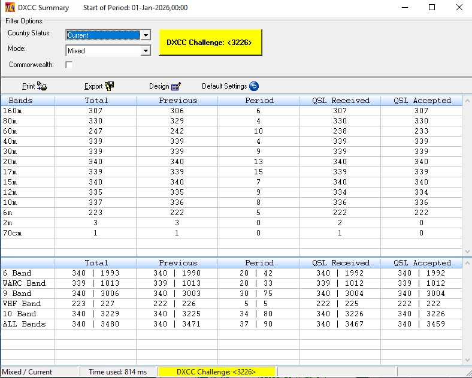Select the 80m band row label

(10, 121)
